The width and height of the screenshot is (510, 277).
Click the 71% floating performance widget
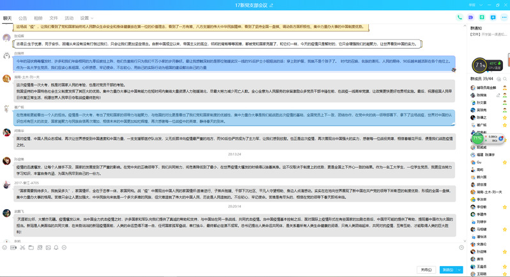[x=481, y=65]
